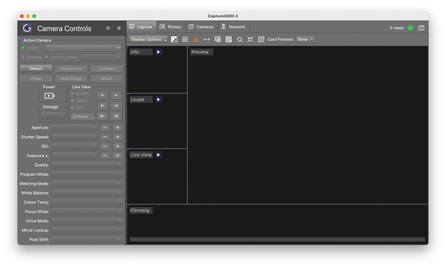
Task: Open Live View Settings dropdown
Action: (82, 117)
